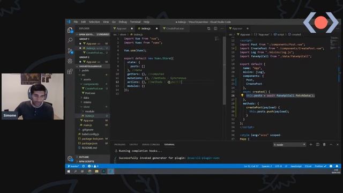Open package.json in the explorer tree
The image size is (343, 193).
point(90,143)
